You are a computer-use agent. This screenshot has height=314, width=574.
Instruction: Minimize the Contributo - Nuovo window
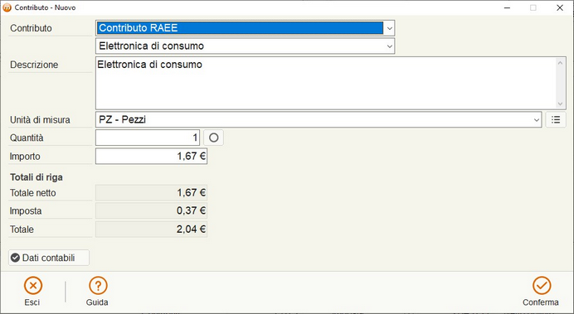click(x=507, y=7)
